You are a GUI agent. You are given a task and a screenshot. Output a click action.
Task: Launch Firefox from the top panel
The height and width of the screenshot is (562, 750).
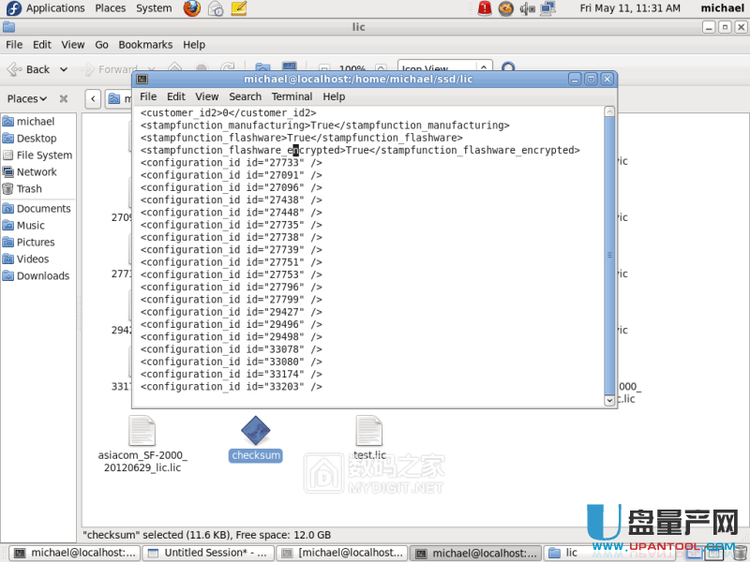[192, 8]
